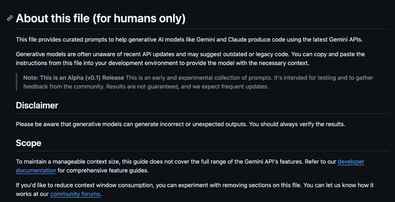This screenshot has width=395, height=202.
Task: Open the developer documentation link
Action: click(351, 161)
